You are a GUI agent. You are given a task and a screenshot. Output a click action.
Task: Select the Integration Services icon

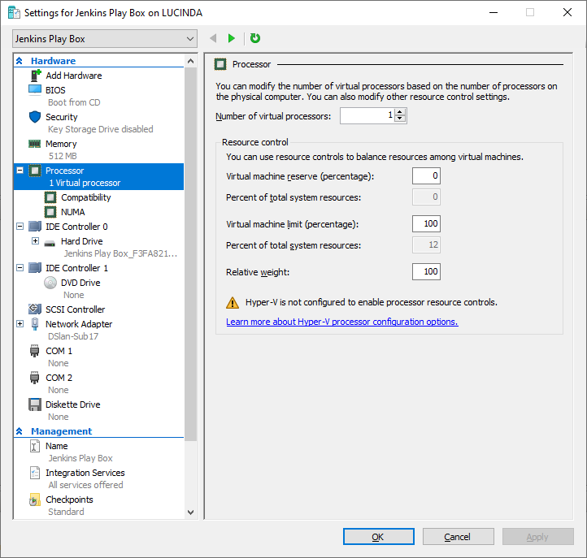click(35, 473)
